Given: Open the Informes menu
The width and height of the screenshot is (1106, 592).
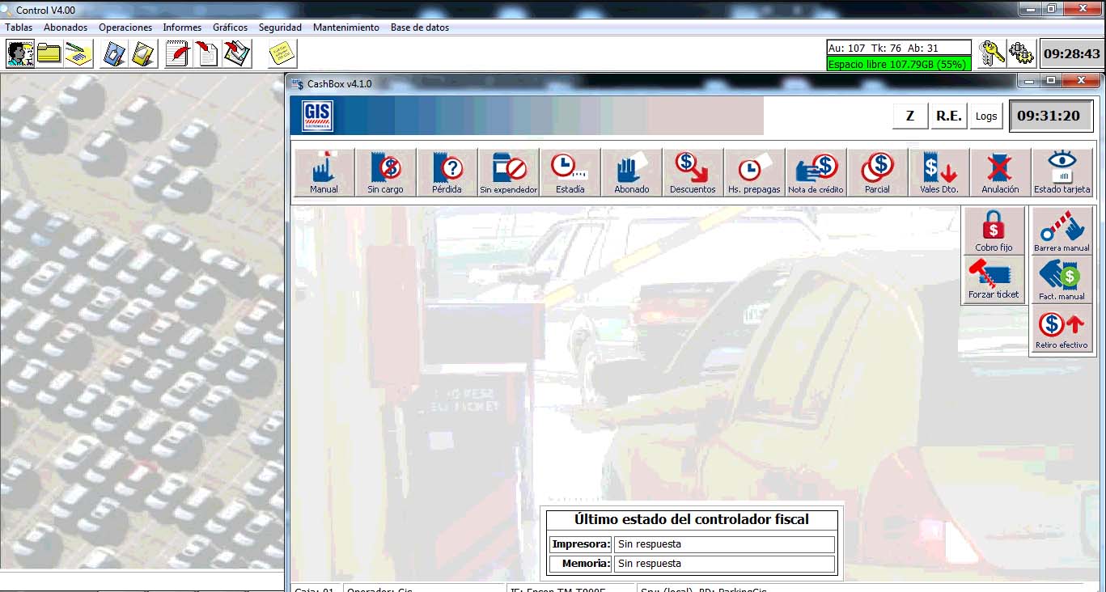Looking at the screenshot, I should click(182, 27).
